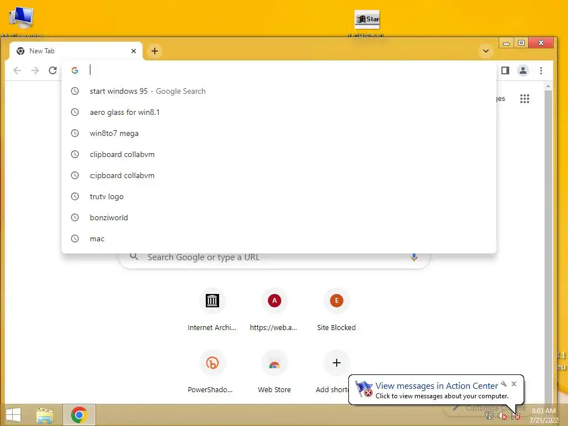Screen dimensions: 568x426
Task: Click the network tray icon
Action: point(489,415)
